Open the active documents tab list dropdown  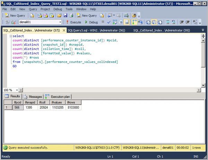[x=203, y=30]
